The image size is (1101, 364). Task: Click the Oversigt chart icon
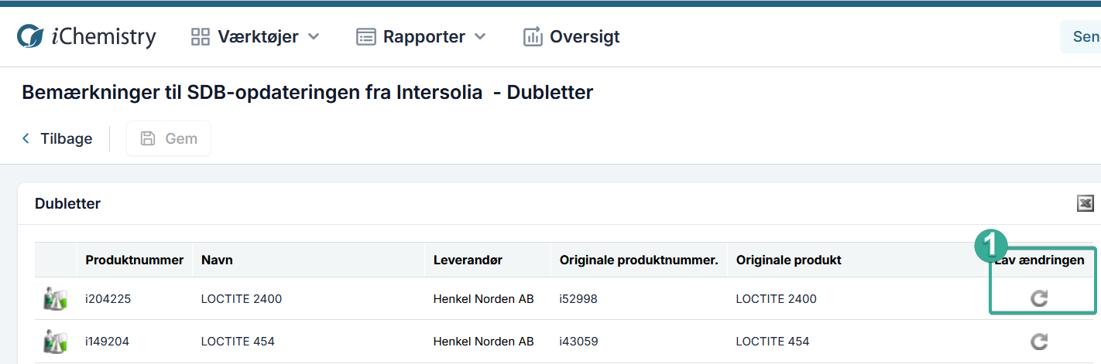pyautogui.click(x=533, y=36)
